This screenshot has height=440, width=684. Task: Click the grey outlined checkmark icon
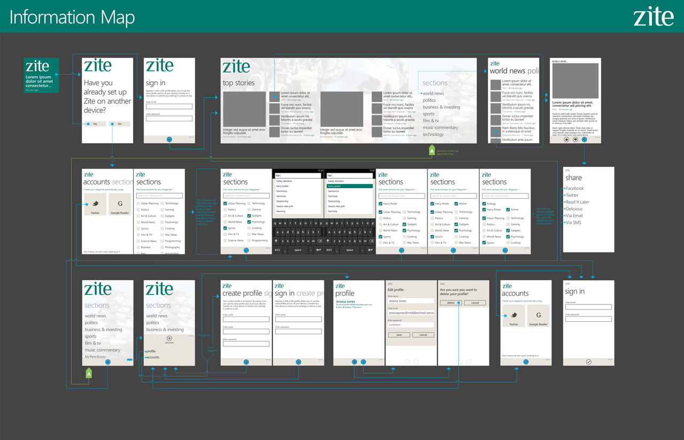click(588, 362)
